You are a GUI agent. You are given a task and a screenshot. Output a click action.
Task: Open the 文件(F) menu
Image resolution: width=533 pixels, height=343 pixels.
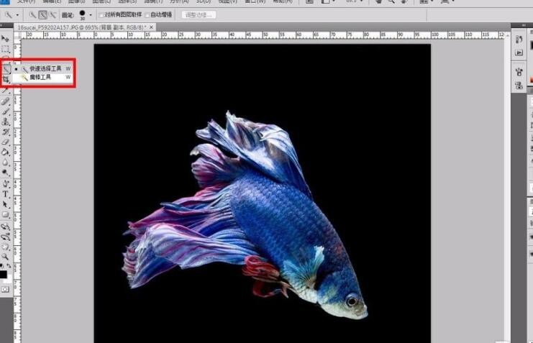27,1
